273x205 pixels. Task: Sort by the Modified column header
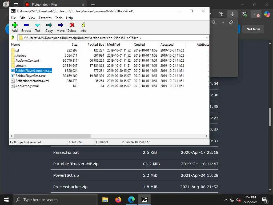119,45
